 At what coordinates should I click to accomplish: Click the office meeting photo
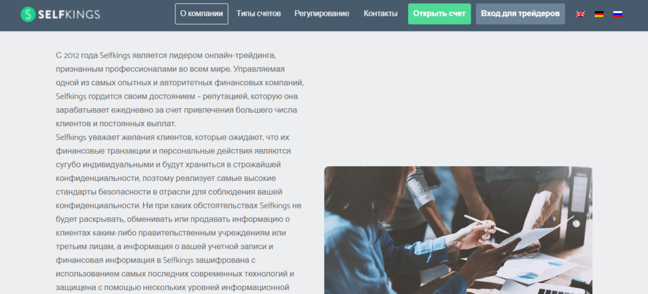(x=458, y=230)
